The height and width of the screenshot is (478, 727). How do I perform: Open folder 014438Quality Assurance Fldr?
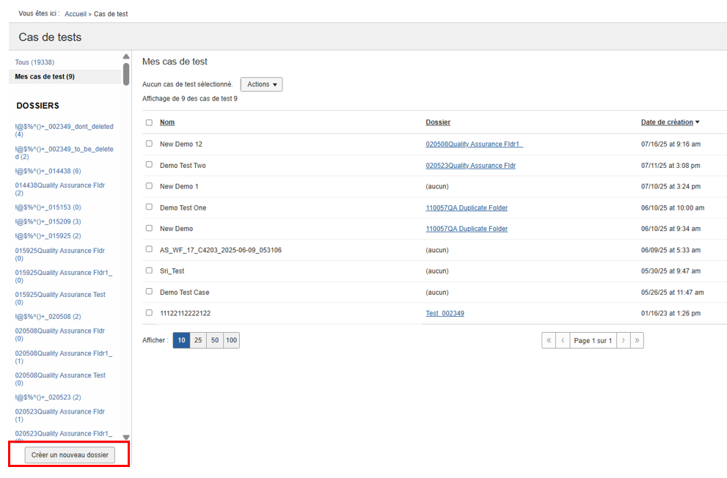[x=59, y=185]
